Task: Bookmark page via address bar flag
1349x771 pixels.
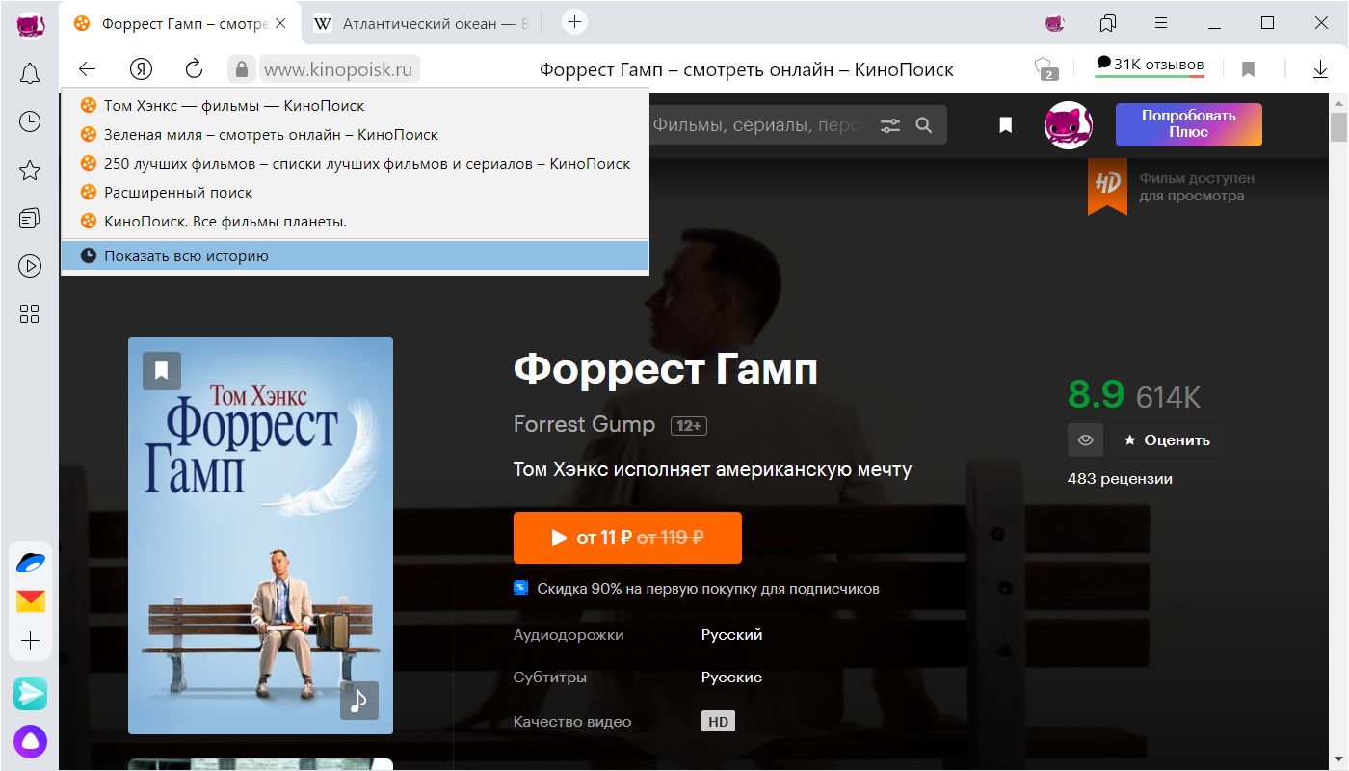Action: point(1248,69)
